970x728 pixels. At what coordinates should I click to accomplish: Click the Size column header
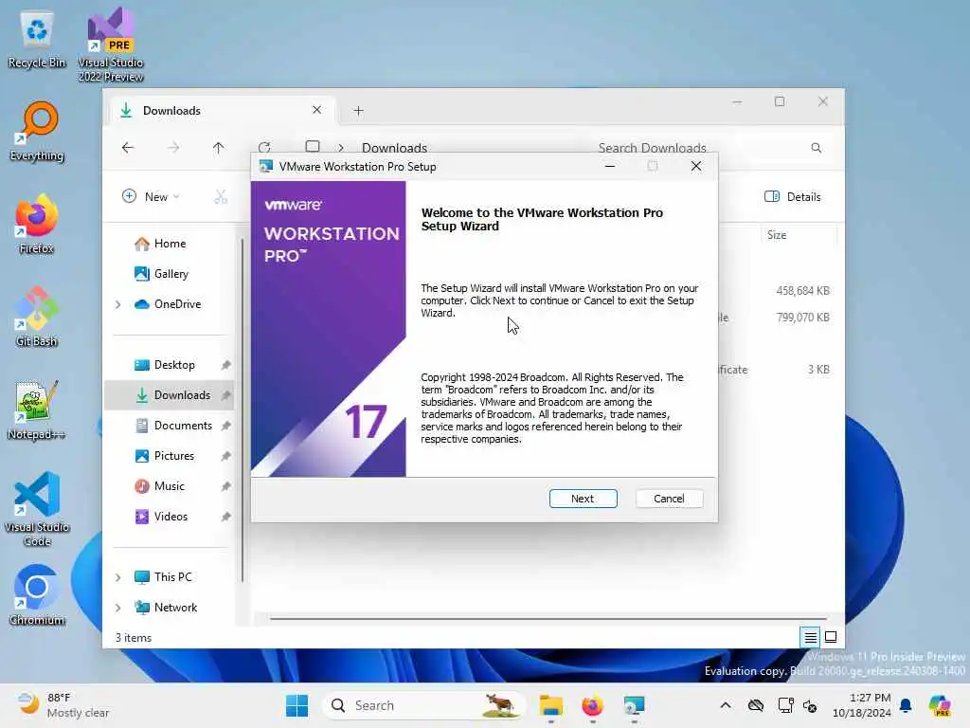[798, 235]
